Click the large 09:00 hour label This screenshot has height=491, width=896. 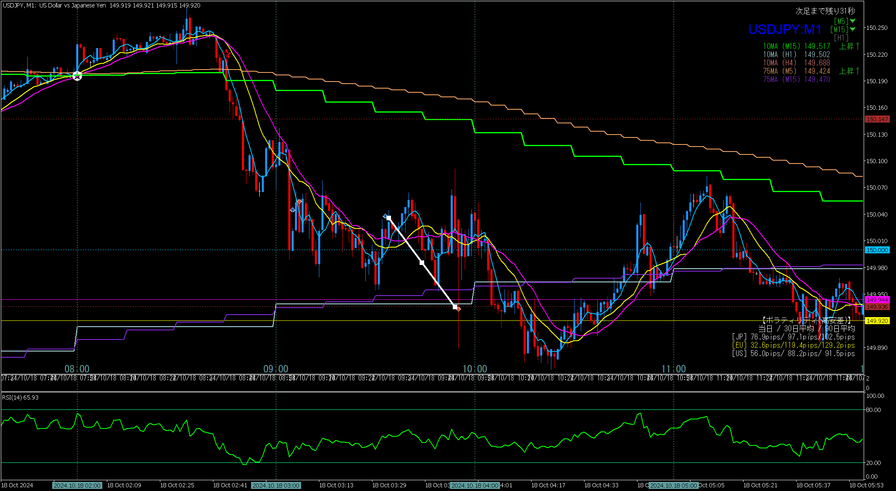pyautogui.click(x=276, y=369)
